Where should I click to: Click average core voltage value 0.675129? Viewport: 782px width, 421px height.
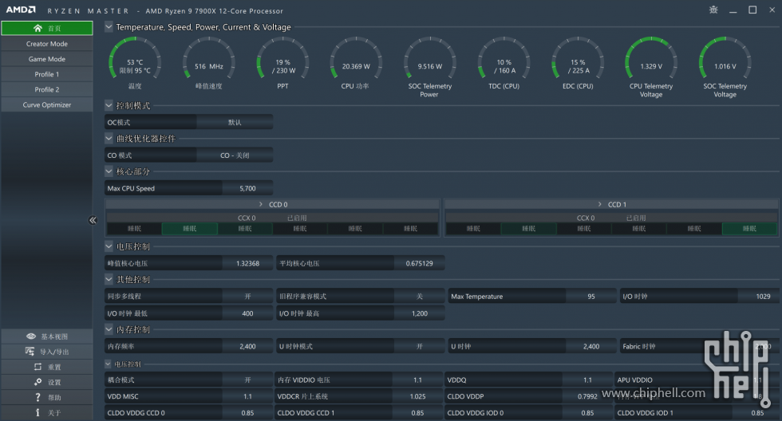point(419,263)
